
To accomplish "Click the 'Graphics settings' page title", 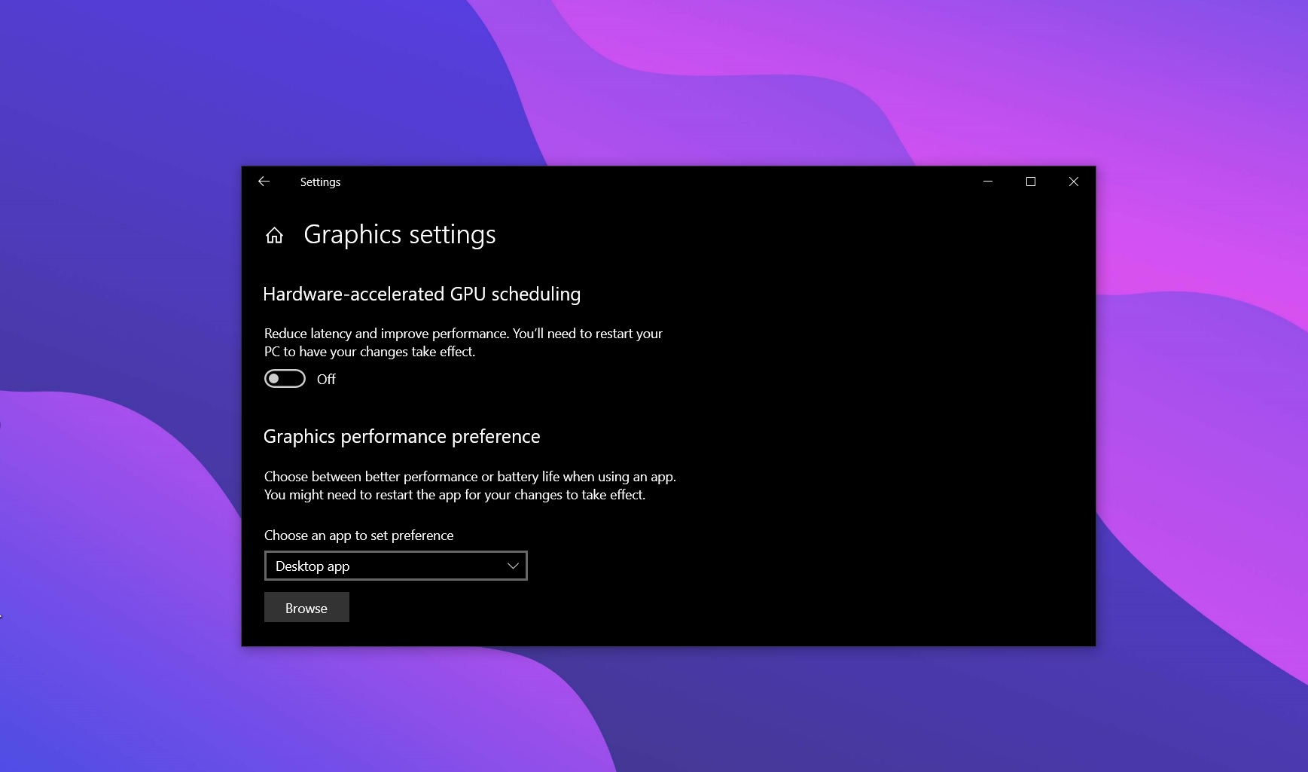I will coord(399,235).
